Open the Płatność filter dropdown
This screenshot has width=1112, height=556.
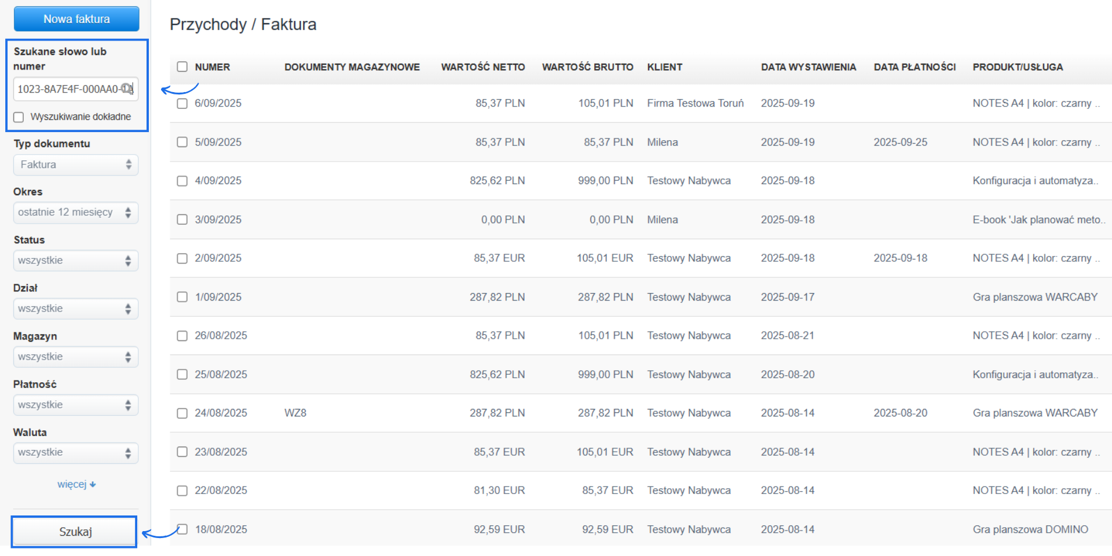pos(75,404)
